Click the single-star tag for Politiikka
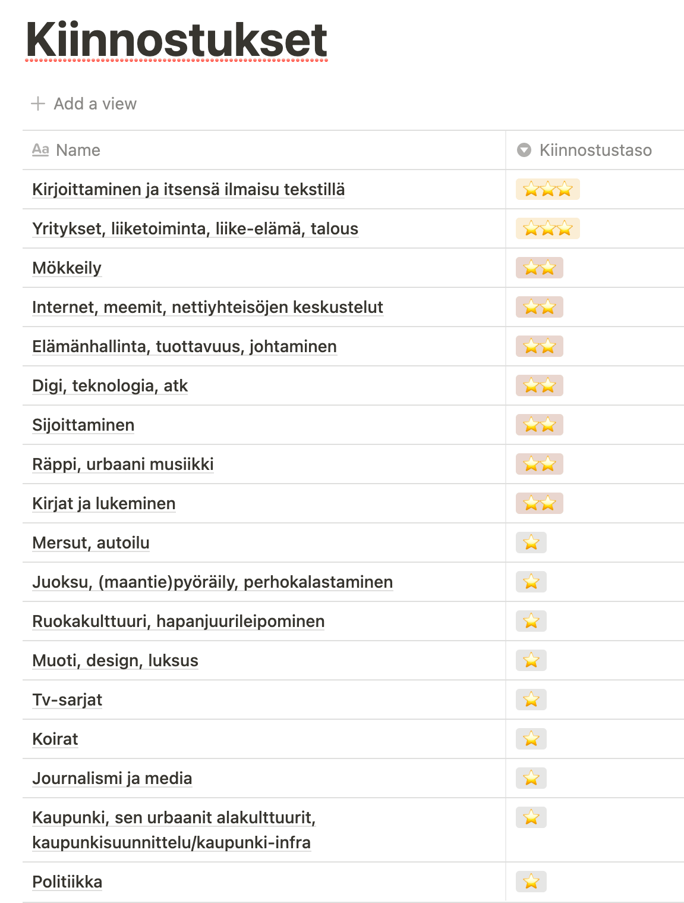The image size is (684, 903). [x=531, y=882]
